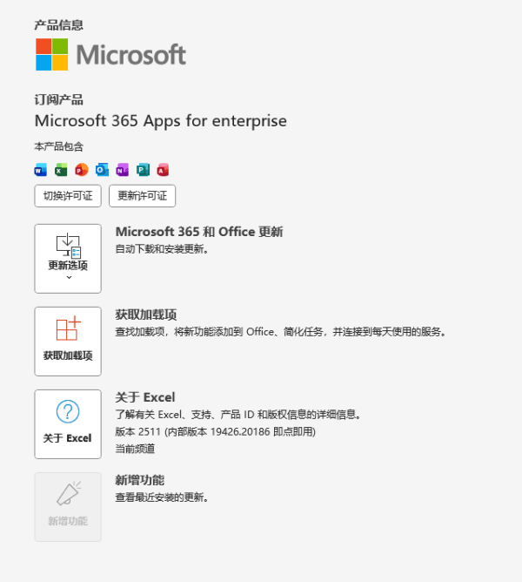Viewport: 522px width, 582px height.
Task: Click the Microsoft four-color logo
Action: coord(51,54)
